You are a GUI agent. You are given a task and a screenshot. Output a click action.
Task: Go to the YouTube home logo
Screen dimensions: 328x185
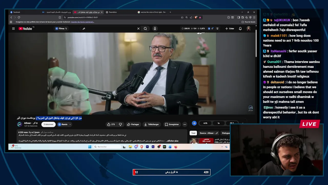[25, 29]
